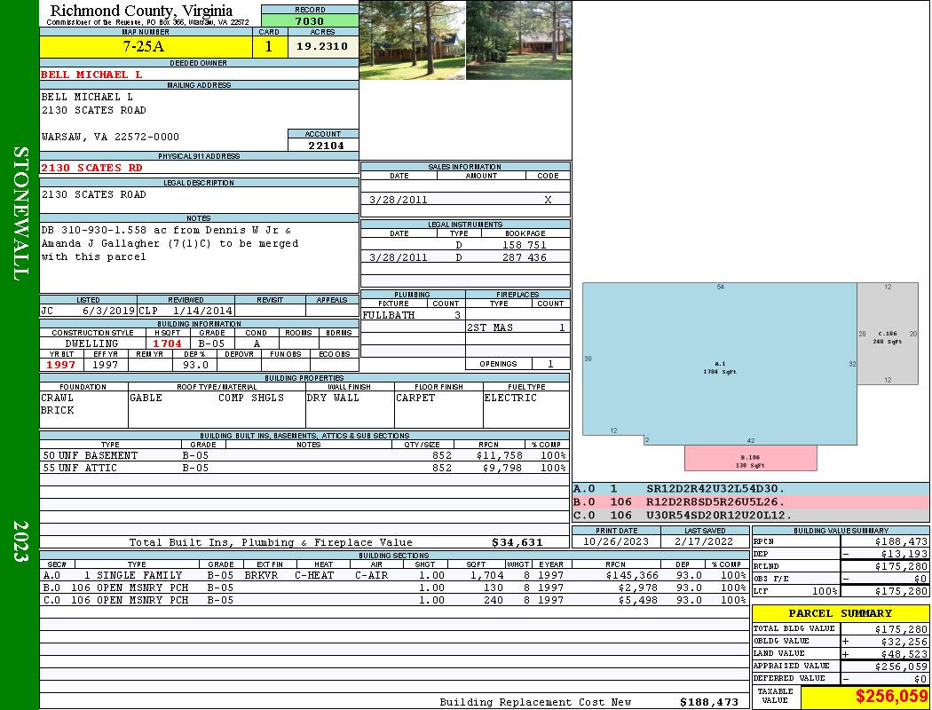Click sketch code row B.0 highlighted pink

point(750,502)
